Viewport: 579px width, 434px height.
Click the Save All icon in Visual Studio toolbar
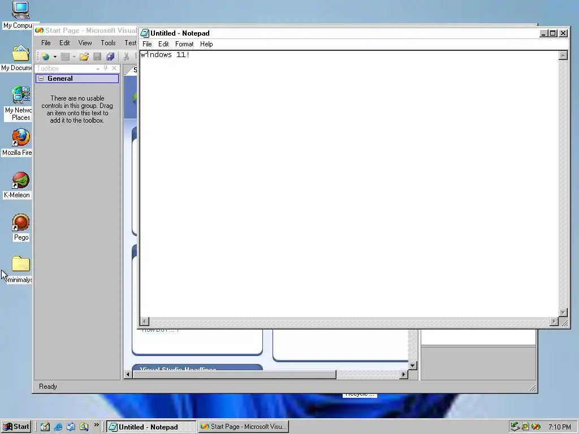click(110, 57)
